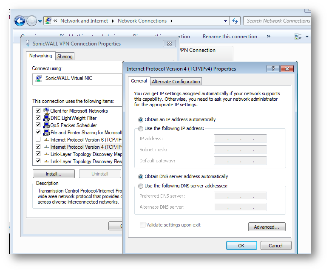Toggle Internet Protocol Version 4 checkbox

coord(38,147)
